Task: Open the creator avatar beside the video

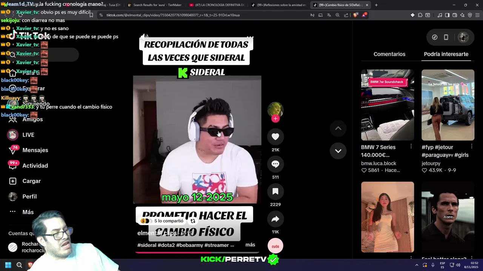Action: (x=275, y=110)
